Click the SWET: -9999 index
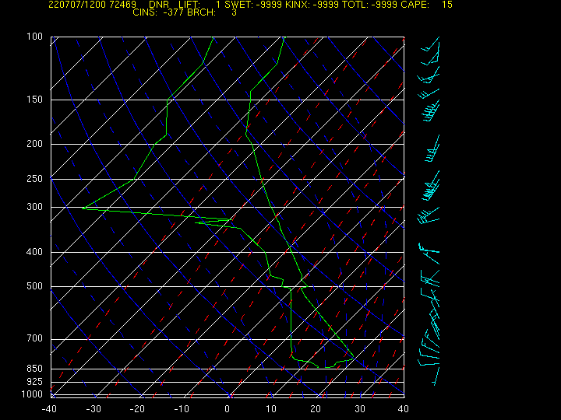 pyautogui.click(x=253, y=5)
